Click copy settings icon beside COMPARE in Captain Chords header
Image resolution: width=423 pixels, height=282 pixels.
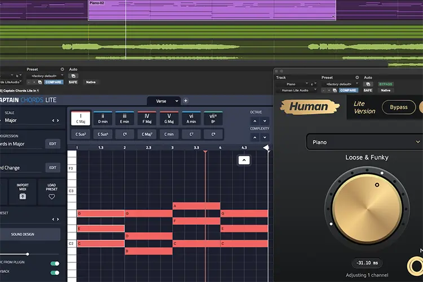click(40, 82)
